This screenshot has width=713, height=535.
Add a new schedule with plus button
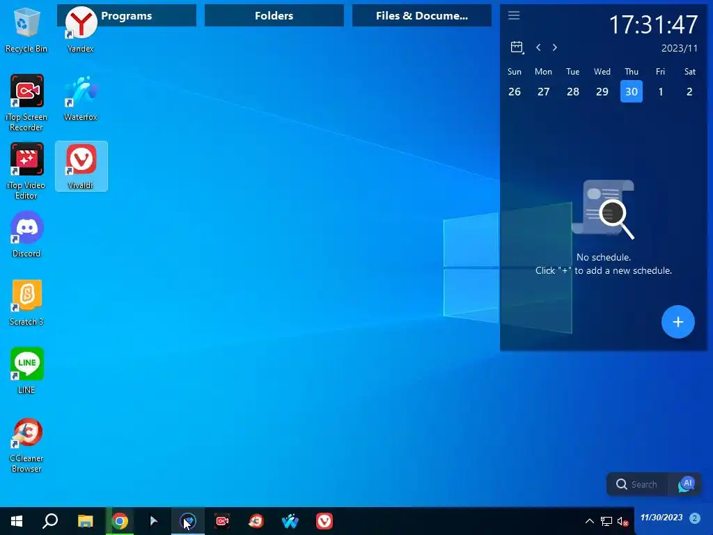tap(678, 322)
